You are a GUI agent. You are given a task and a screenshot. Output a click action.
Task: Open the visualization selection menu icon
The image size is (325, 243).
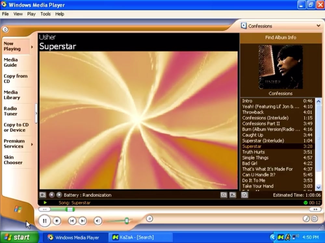click(43, 195)
